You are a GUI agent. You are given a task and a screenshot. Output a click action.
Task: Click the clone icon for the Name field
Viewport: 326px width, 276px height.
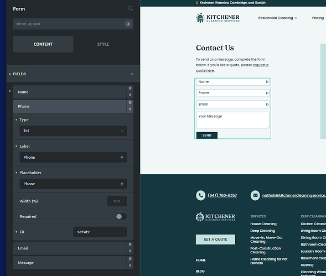(x=130, y=88)
